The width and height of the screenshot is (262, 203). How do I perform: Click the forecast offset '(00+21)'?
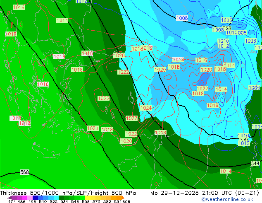point(247,193)
